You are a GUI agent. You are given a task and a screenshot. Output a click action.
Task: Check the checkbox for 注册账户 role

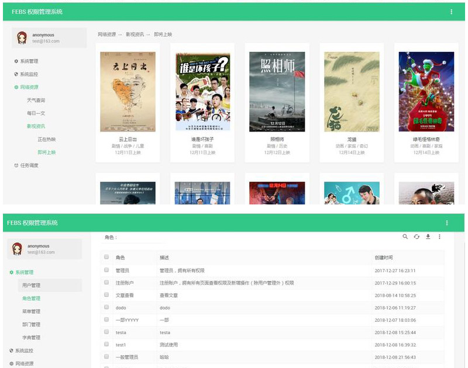coord(106,282)
